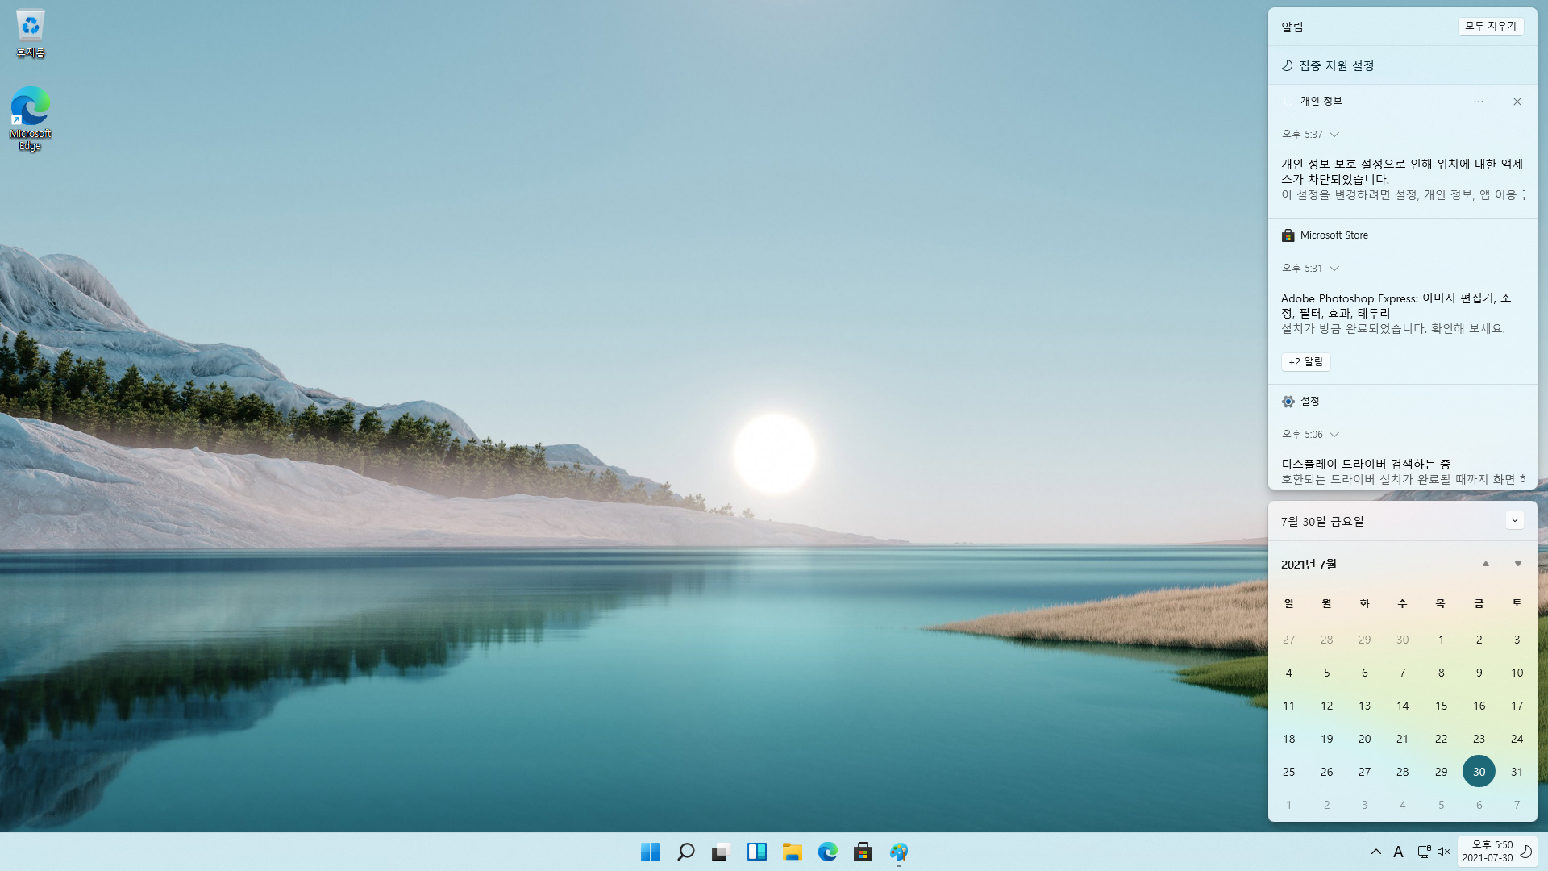The width and height of the screenshot is (1548, 871).
Task: Show hidden system tray icons
Action: (1375, 852)
